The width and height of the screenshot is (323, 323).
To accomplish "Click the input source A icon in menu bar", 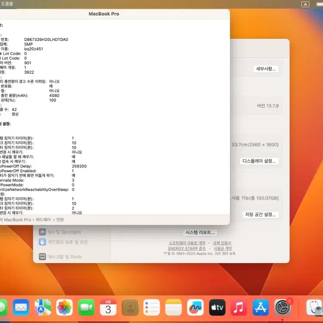I will [x=305, y=4].
